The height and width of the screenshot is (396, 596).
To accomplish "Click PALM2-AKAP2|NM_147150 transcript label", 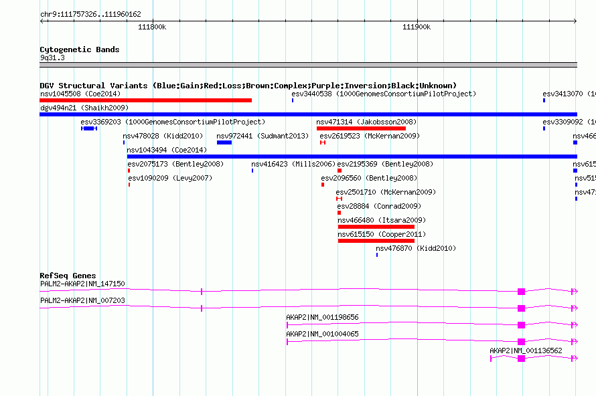I will (82, 284).
